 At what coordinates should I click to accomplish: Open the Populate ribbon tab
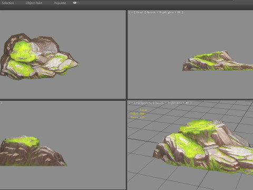pyautogui.click(x=60, y=3)
